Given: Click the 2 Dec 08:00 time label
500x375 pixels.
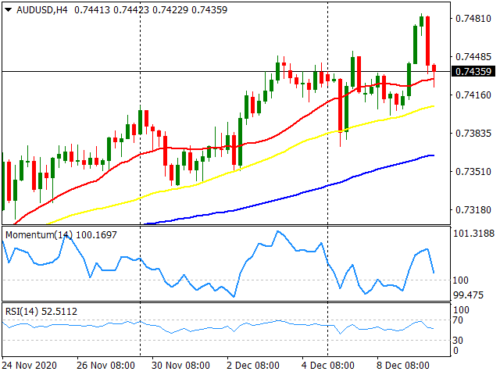Looking at the screenshot, I should click(x=253, y=365).
